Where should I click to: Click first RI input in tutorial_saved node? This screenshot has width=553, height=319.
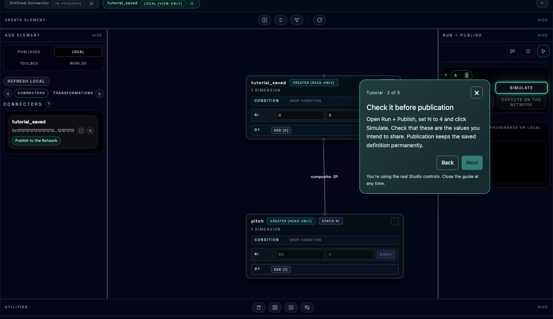pos(300,115)
